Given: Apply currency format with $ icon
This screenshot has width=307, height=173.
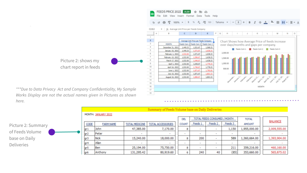Looking at the screenshot, I should (188, 22).
